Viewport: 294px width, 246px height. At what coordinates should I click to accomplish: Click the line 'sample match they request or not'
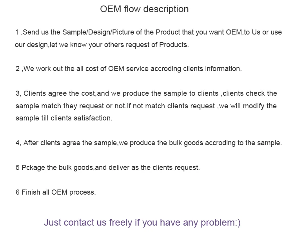146,106
